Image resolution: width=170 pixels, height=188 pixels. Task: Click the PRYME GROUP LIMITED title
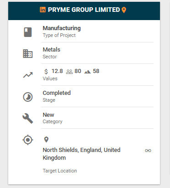point(84,10)
